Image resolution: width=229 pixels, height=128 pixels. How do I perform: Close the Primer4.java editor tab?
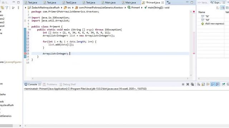point(162,2)
